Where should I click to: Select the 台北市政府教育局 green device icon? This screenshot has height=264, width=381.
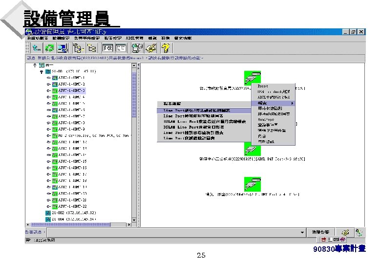click(253, 78)
